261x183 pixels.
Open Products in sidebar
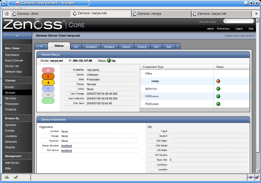coord(11,109)
